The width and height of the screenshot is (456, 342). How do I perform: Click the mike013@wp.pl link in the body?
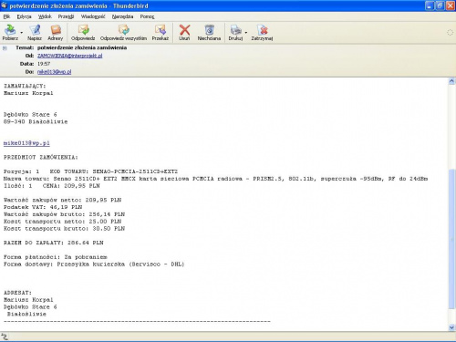click(26, 143)
